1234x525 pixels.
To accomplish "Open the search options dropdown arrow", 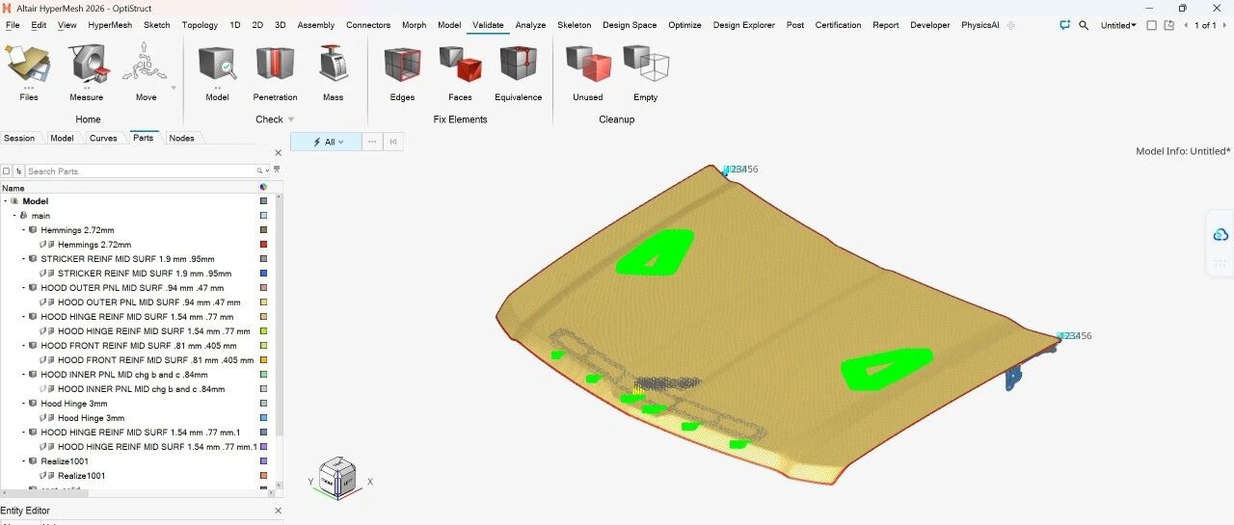I will tap(267, 171).
